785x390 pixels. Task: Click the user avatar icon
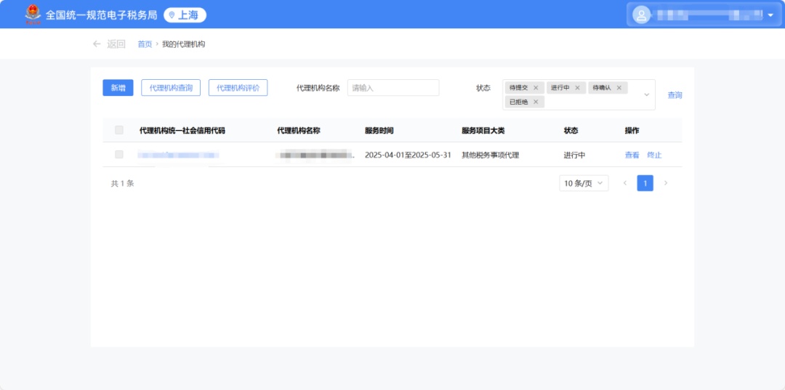[x=641, y=15]
